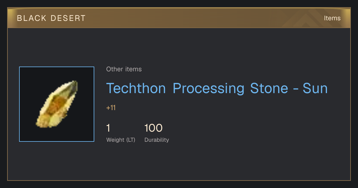This screenshot has height=188, width=358.
Task: Open the BLACK DESERT header title
Action: (51, 18)
